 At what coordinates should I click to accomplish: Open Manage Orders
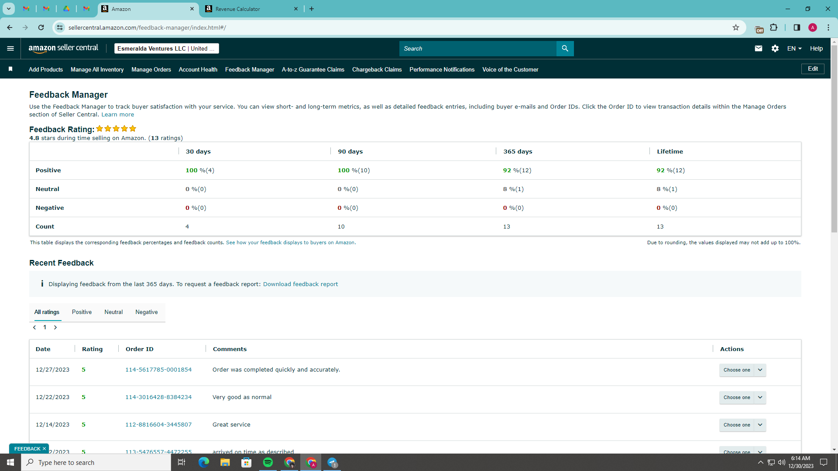pos(151,69)
